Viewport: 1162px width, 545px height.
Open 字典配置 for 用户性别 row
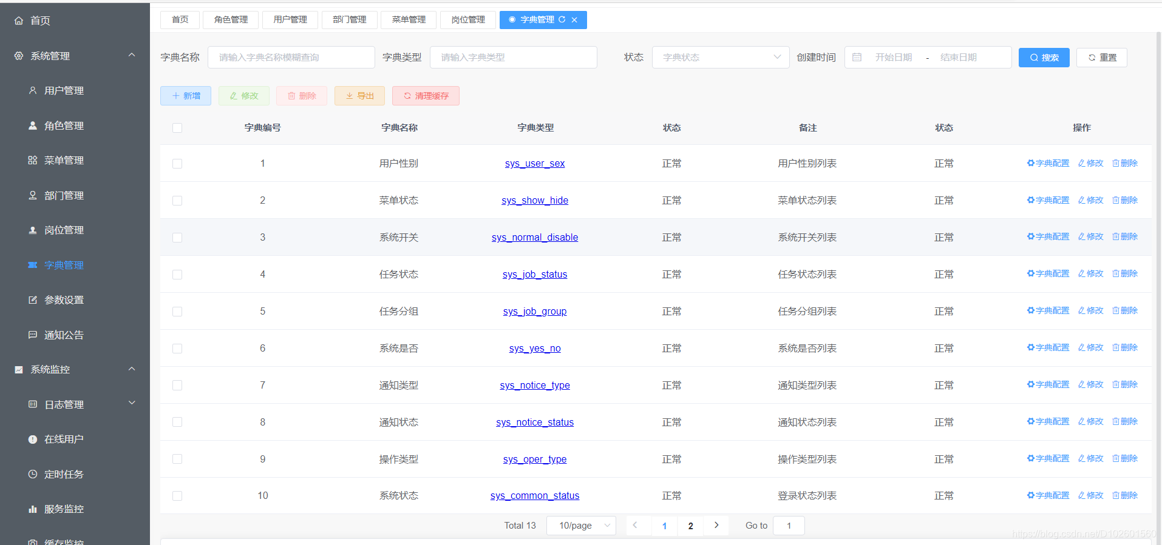tap(1048, 163)
